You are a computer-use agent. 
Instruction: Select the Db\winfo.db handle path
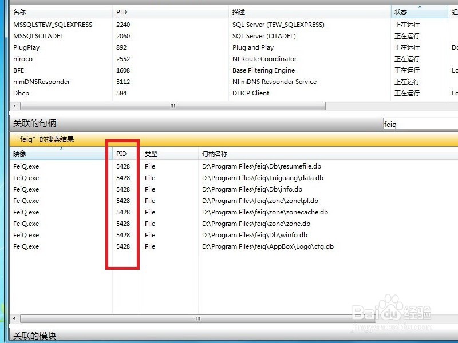255,235
